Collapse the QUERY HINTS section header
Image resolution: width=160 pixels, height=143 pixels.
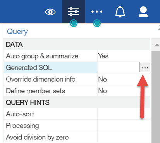[x=77, y=102]
